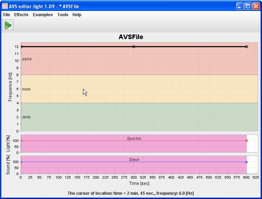Click the Synchro label in Light track
The height and width of the screenshot is (199, 262).
(x=134, y=138)
